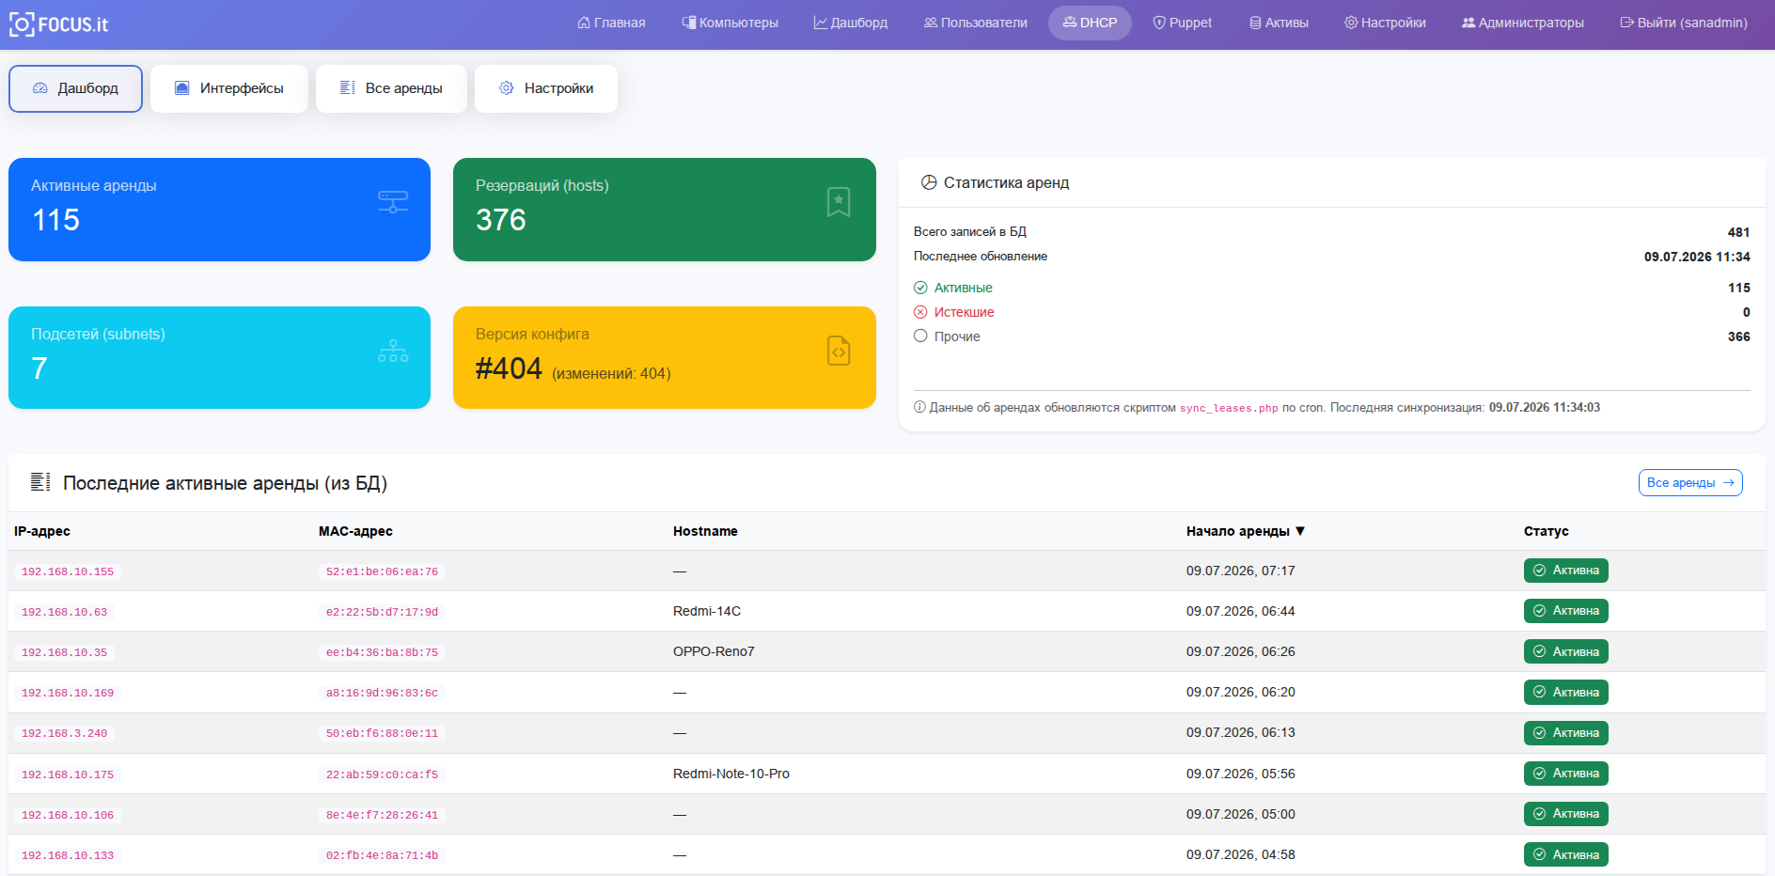Click IP address 192.168.10.35
This screenshot has height=876, width=1775.
(x=65, y=652)
